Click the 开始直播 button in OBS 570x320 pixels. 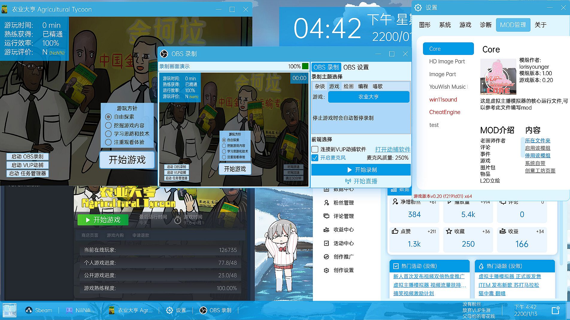pos(361,181)
